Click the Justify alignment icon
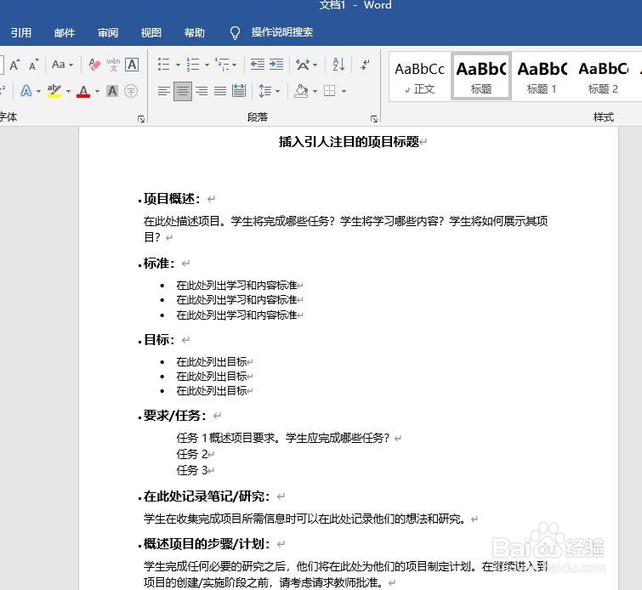This screenshot has width=642, height=590. point(220,90)
